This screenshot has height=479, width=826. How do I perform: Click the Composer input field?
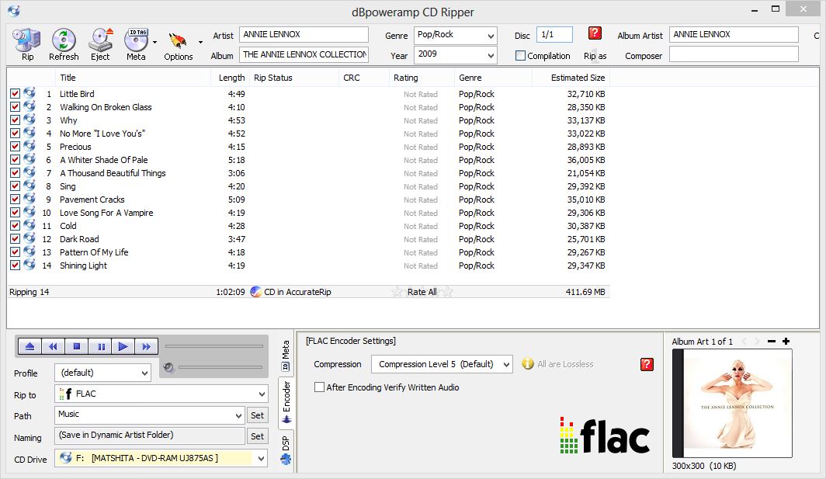734,54
